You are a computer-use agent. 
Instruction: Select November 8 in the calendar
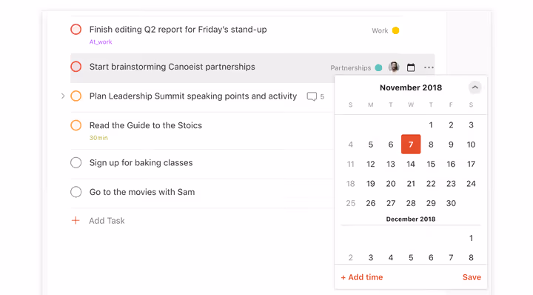(431, 145)
